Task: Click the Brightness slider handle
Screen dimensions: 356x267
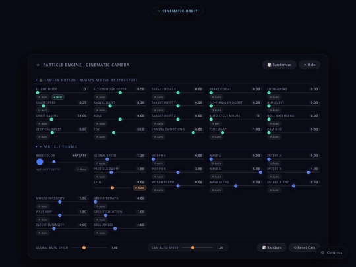Action: pos(115,229)
